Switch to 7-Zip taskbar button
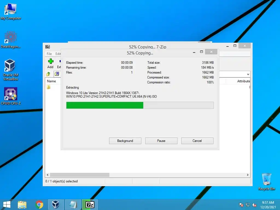Image resolution: width=280 pixels, height=210 pixels. 90,205
